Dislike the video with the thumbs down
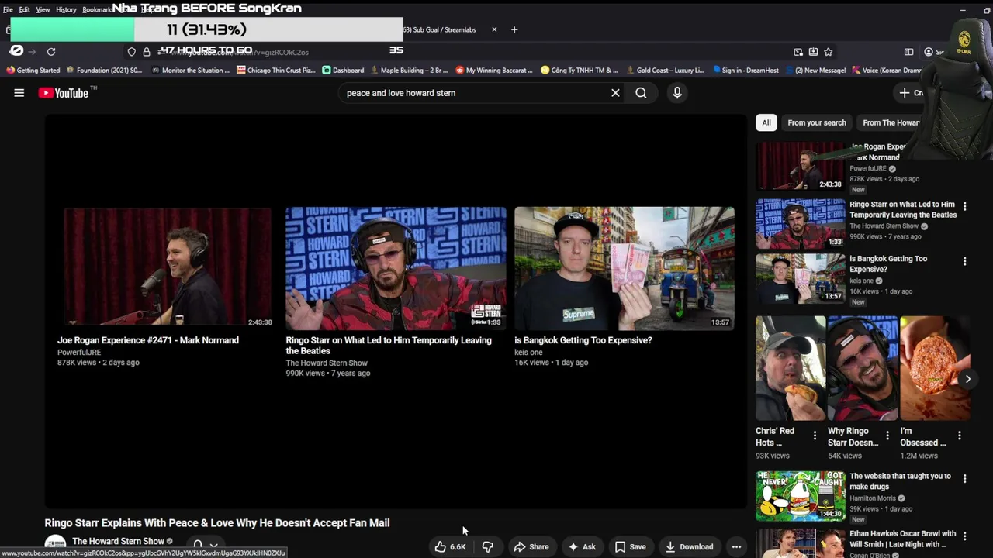 tap(487, 546)
